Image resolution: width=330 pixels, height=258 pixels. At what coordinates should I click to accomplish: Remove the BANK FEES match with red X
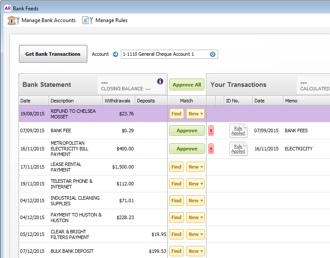point(211,131)
